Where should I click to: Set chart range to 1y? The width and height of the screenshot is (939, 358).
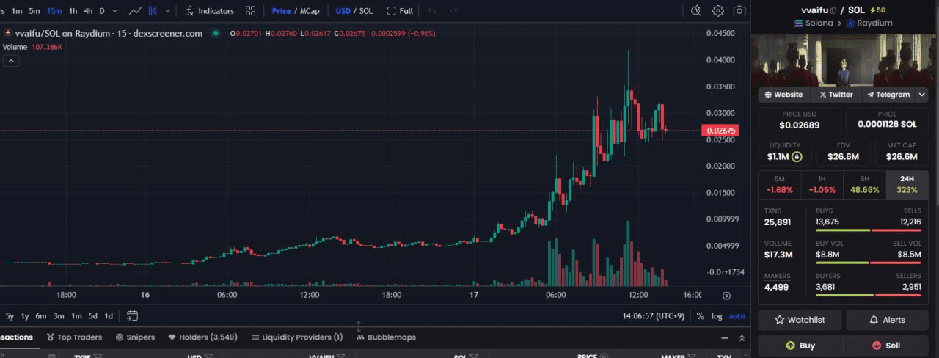click(25, 316)
